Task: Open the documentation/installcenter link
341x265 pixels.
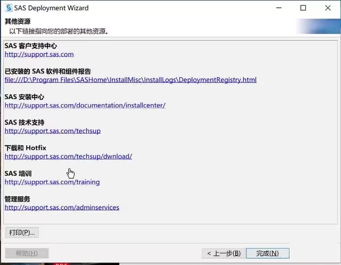Action: 85,105
